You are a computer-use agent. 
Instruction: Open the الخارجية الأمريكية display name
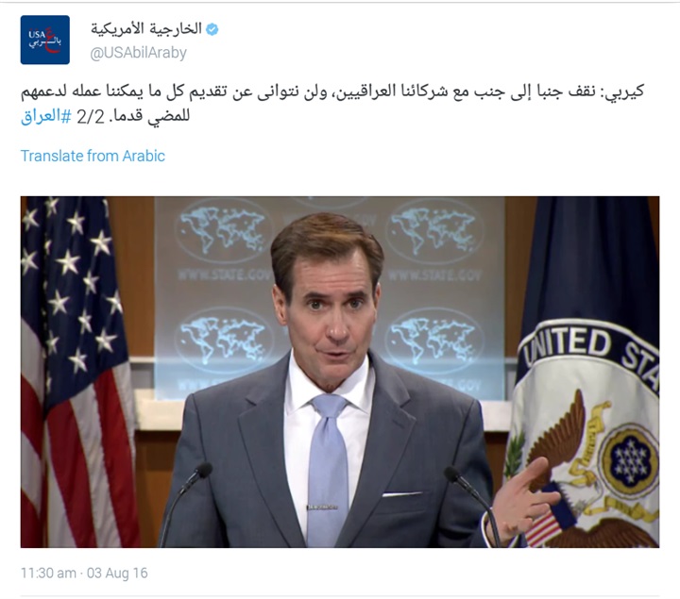tap(146, 29)
